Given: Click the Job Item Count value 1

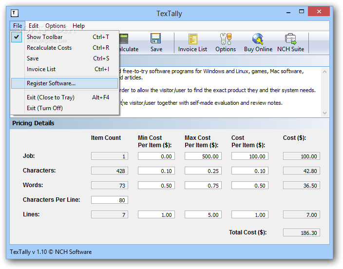Looking at the screenshot, I should click(109, 156).
